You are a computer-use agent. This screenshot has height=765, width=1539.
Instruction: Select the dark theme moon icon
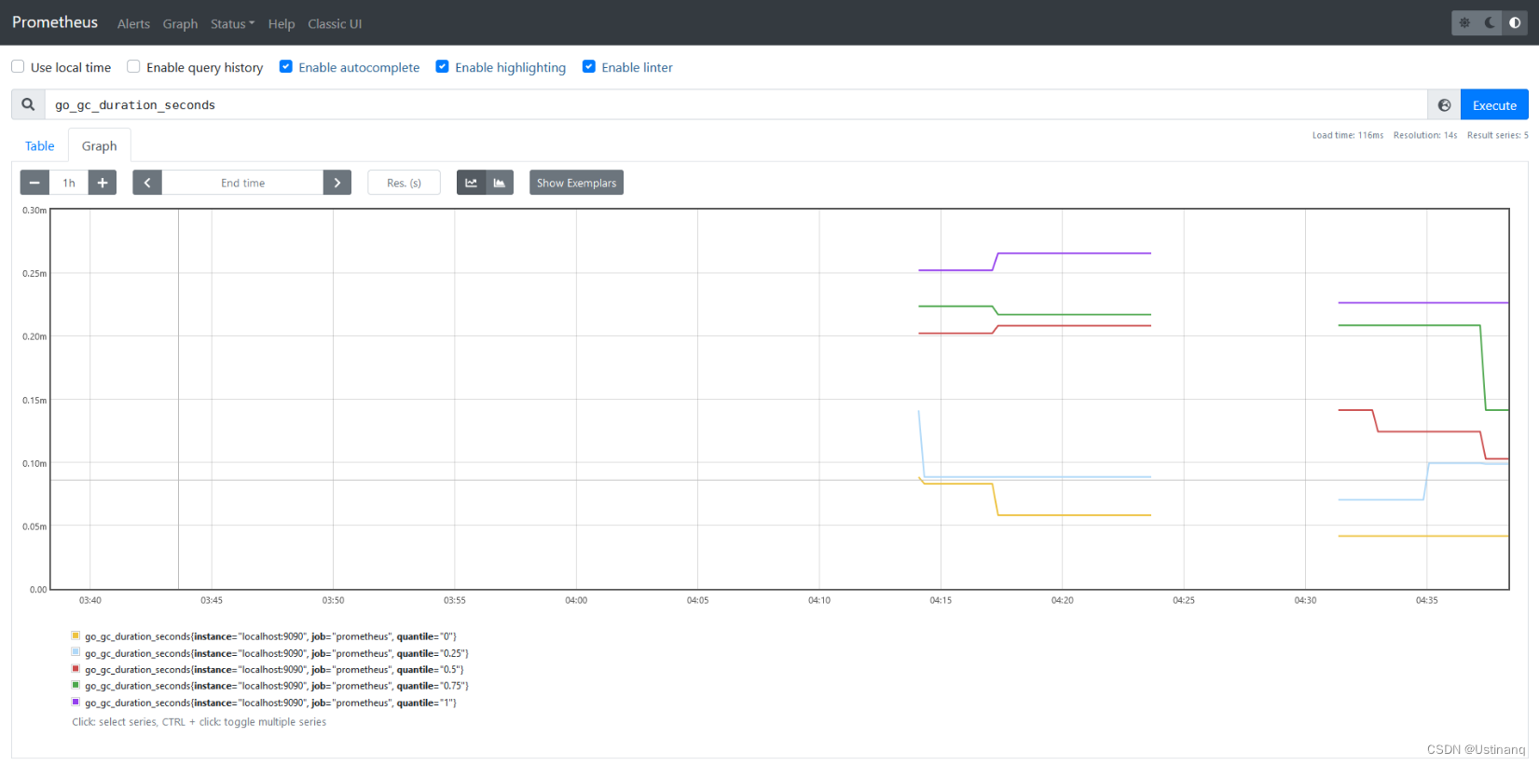point(1490,22)
